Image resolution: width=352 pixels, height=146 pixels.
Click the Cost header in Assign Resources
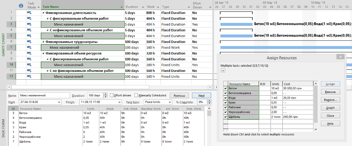(297, 84)
